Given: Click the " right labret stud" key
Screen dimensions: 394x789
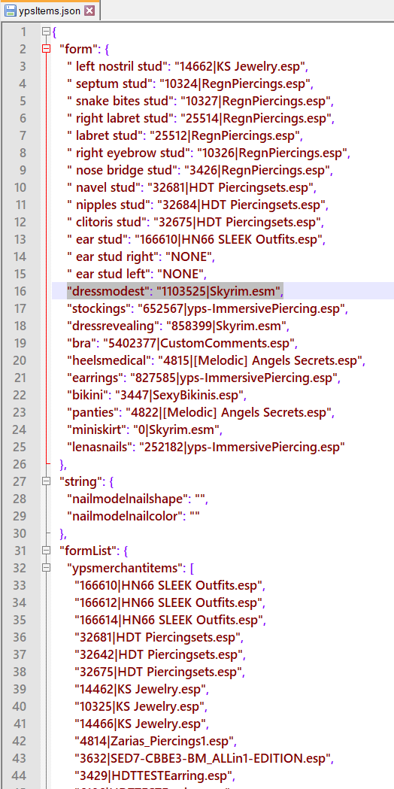Looking at the screenshot, I should [121, 118].
